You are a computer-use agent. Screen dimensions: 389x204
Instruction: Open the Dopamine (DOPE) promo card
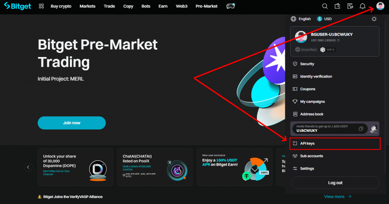(x=76, y=167)
